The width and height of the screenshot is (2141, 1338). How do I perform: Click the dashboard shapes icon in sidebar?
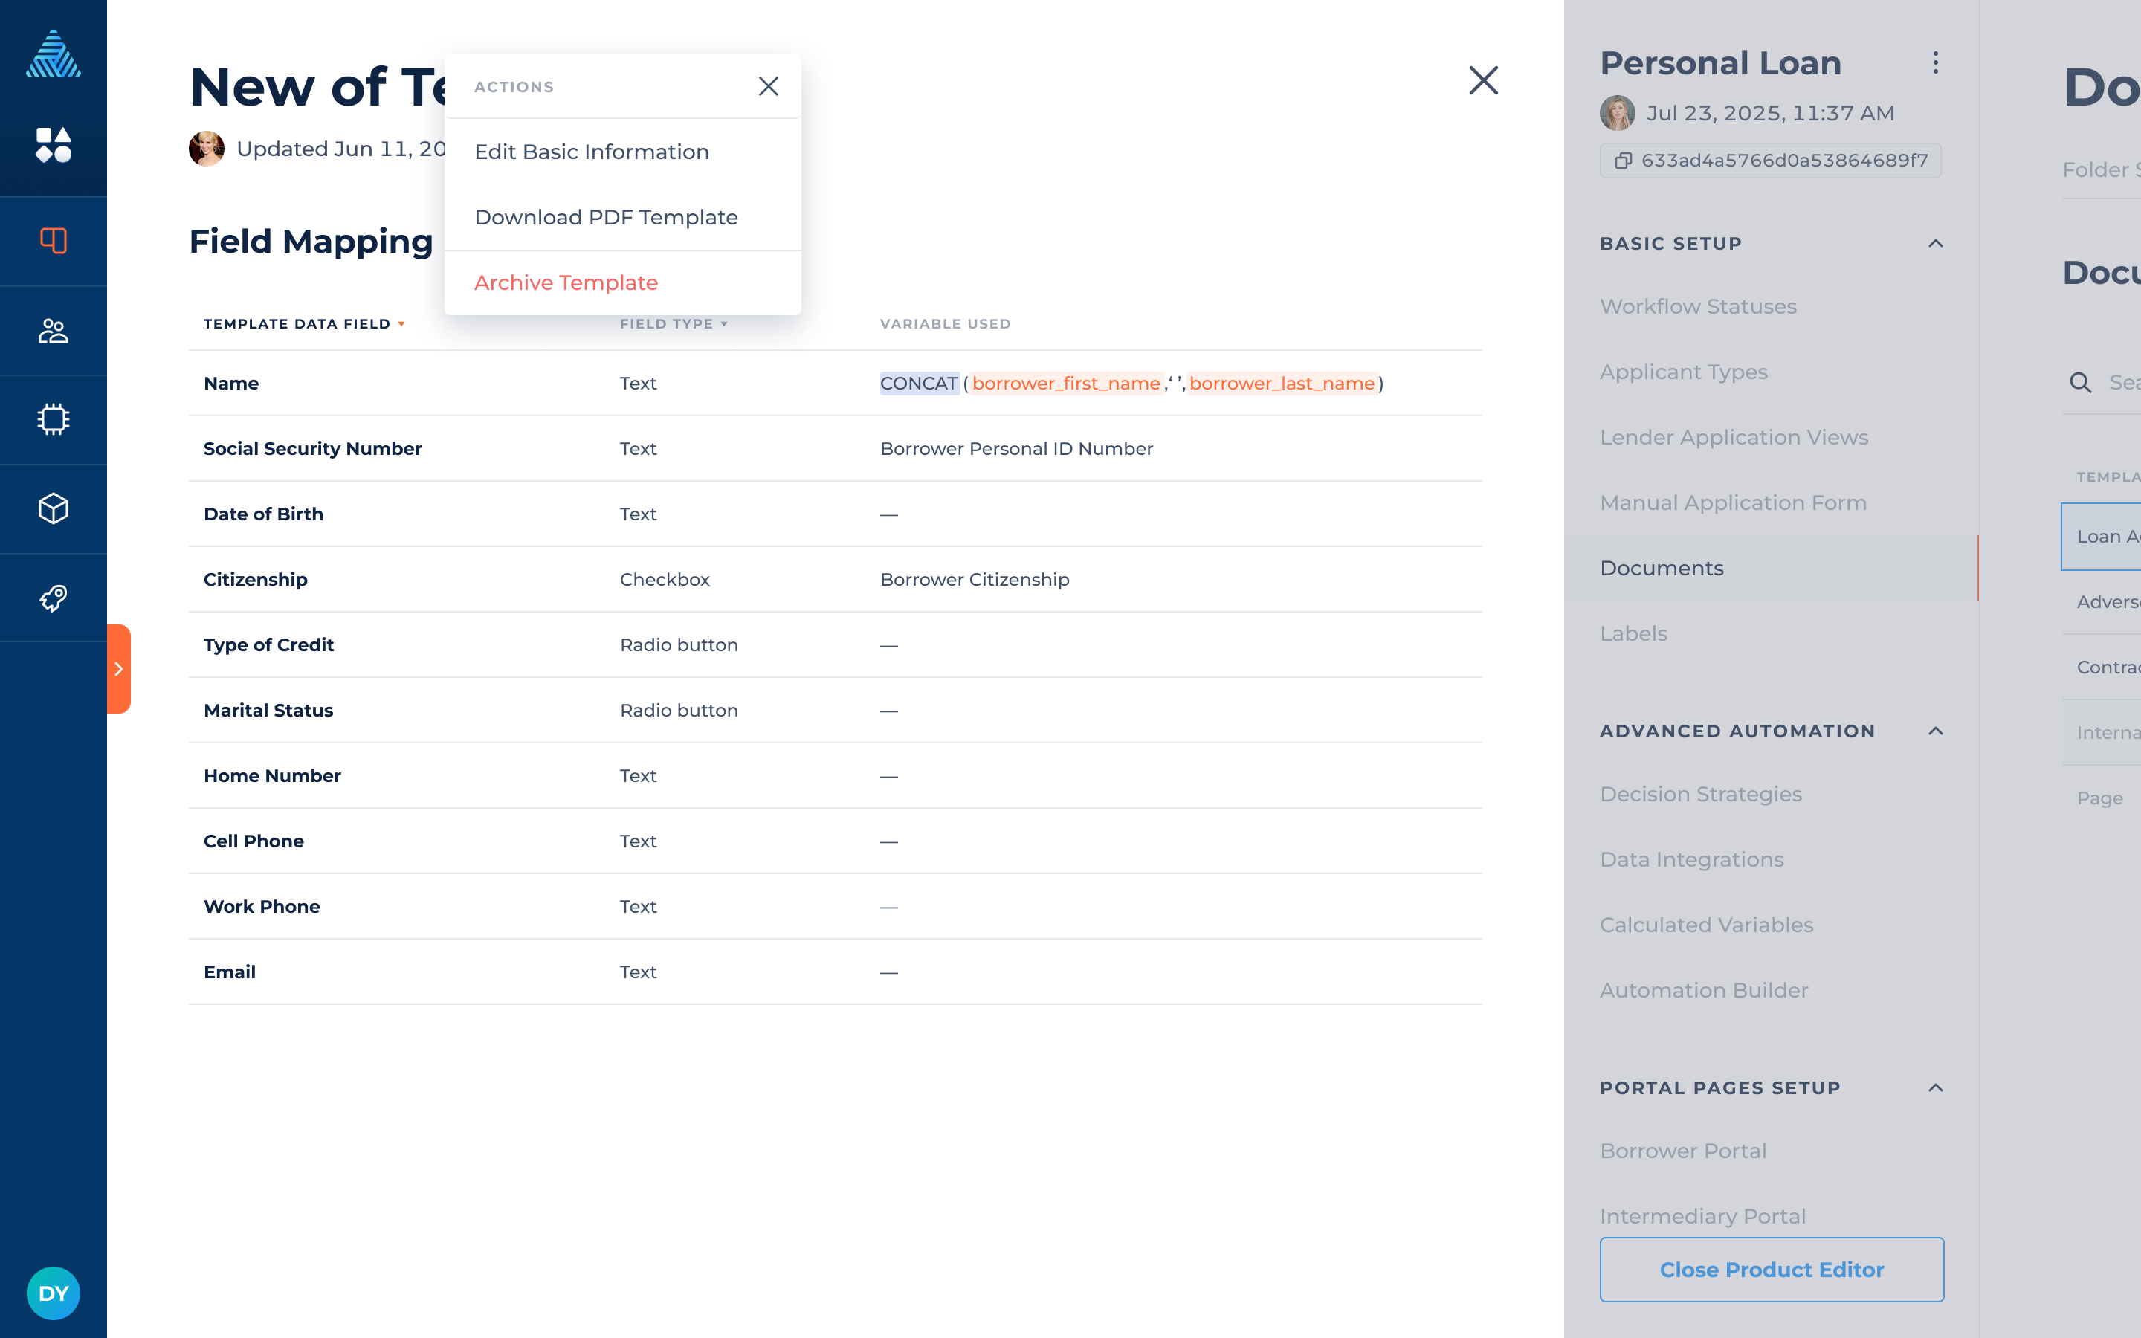(x=53, y=145)
